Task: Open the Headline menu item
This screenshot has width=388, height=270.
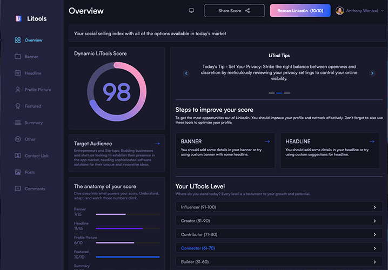Action: [x=33, y=73]
